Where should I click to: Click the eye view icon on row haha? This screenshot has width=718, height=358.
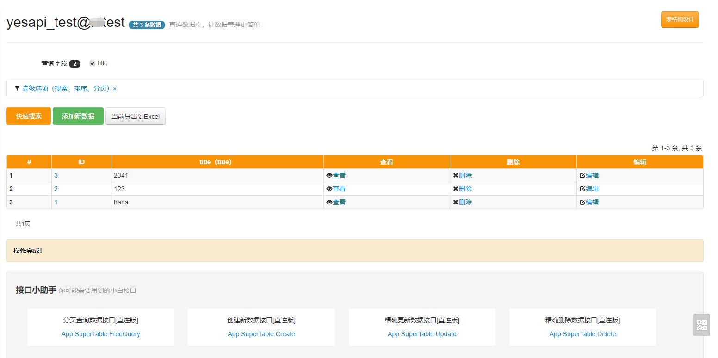330,202
